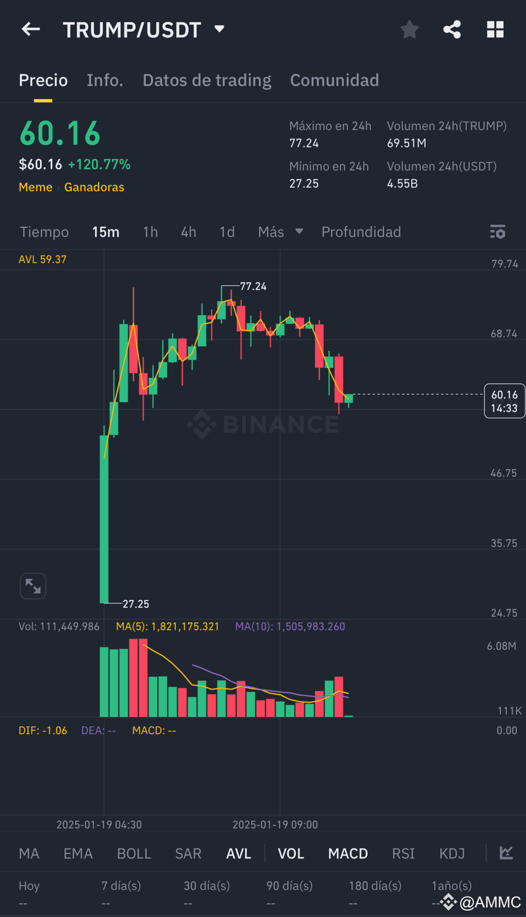Expand the TRUMP/USDT pair dropdown arrow
This screenshot has width=526, height=917.
(220, 29)
